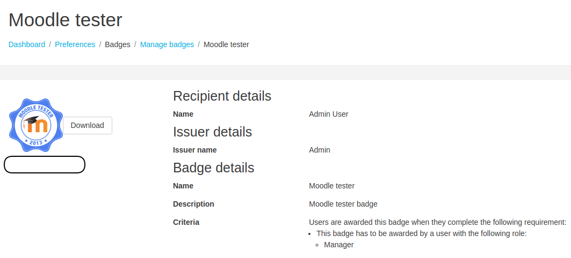Click the Issuer details heading

[x=212, y=132]
